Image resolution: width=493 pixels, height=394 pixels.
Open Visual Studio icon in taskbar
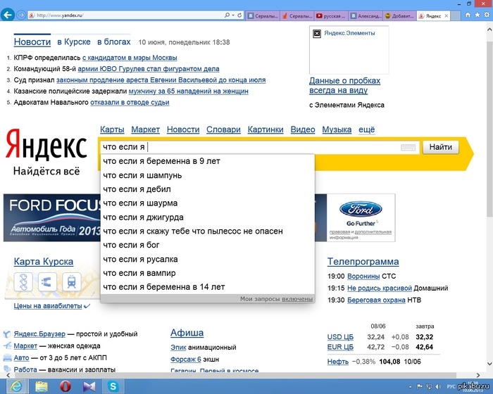click(89, 386)
